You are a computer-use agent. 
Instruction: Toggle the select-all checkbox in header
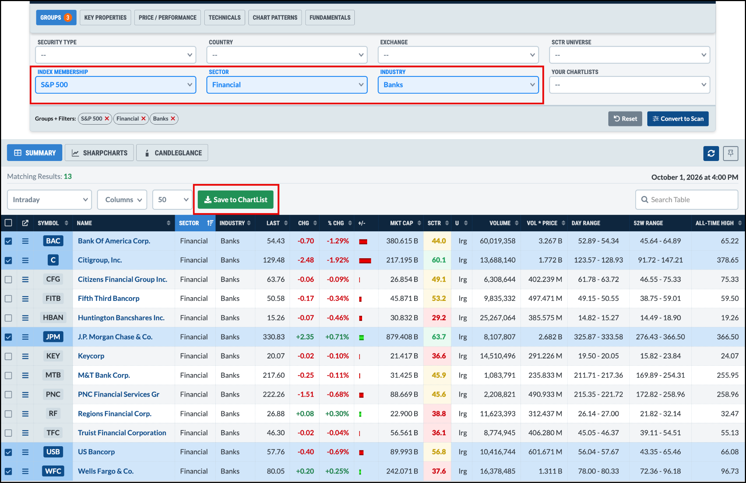(8, 223)
